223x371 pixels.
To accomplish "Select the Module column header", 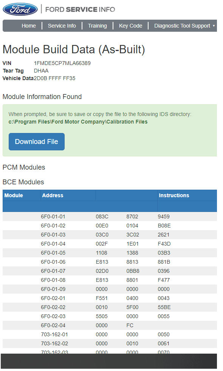I will pyautogui.click(x=14, y=195).
